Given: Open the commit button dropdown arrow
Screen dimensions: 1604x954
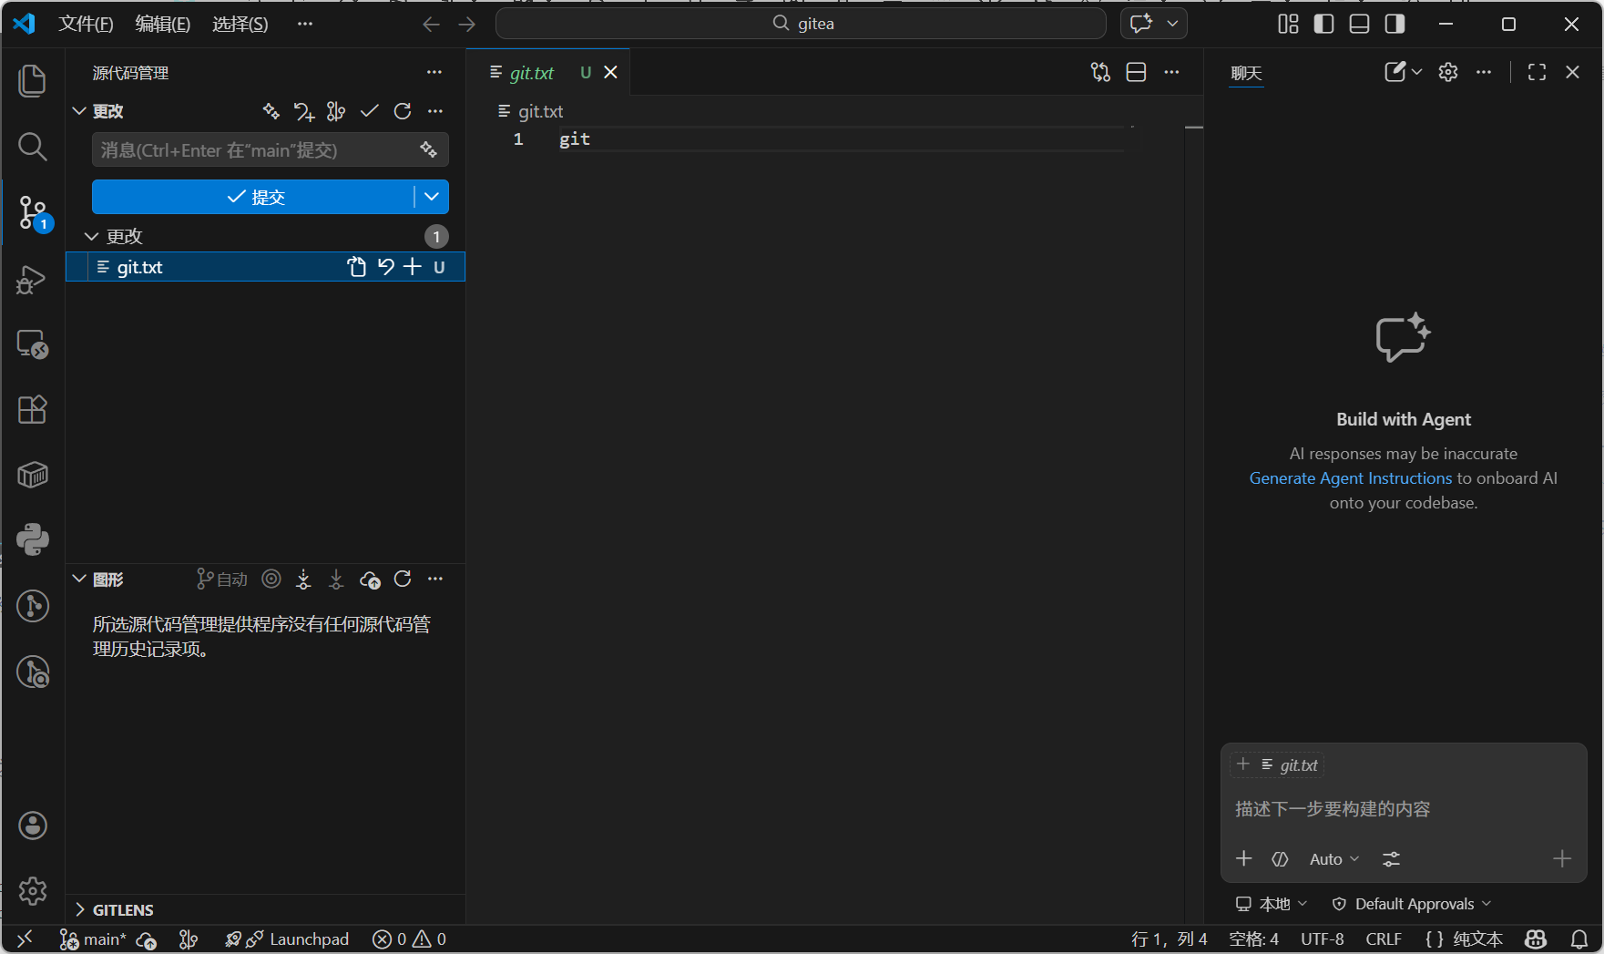Looking at the screenshot, I should 432,197.
